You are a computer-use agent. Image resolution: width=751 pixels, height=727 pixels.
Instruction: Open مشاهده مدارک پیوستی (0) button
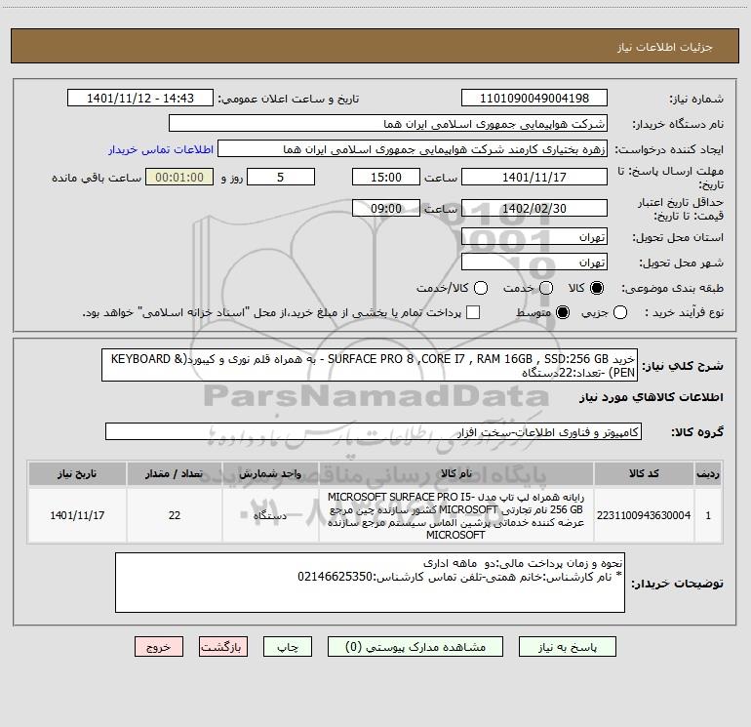pos(415,647)
